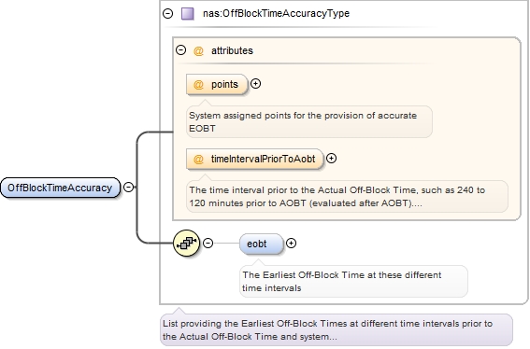Screen dimensions: 530x349
Task: Select the nas:OffBlockTimeAccuracyType label
Action: pyautogui.click(x=276, y=13)
